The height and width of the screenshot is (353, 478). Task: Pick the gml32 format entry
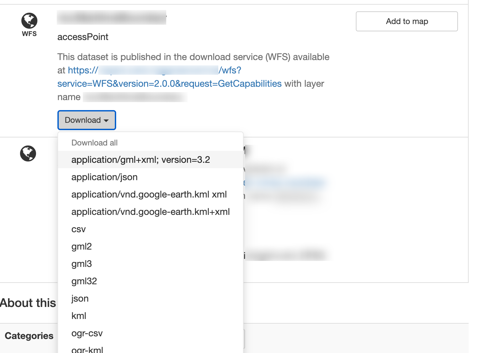tap(151, 281)
